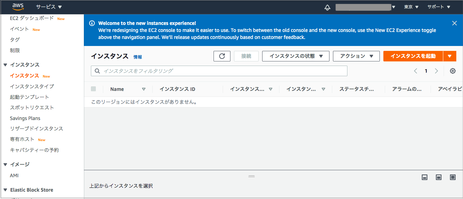Go to next page arrow
463x199 pixels.
[x=437, y=71]
